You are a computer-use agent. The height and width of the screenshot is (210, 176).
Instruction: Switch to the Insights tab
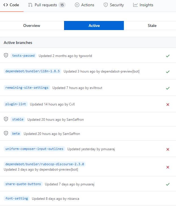(x=143, y=5)
